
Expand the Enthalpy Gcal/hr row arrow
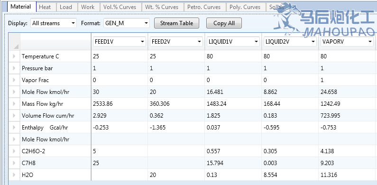tap(14, 127)
